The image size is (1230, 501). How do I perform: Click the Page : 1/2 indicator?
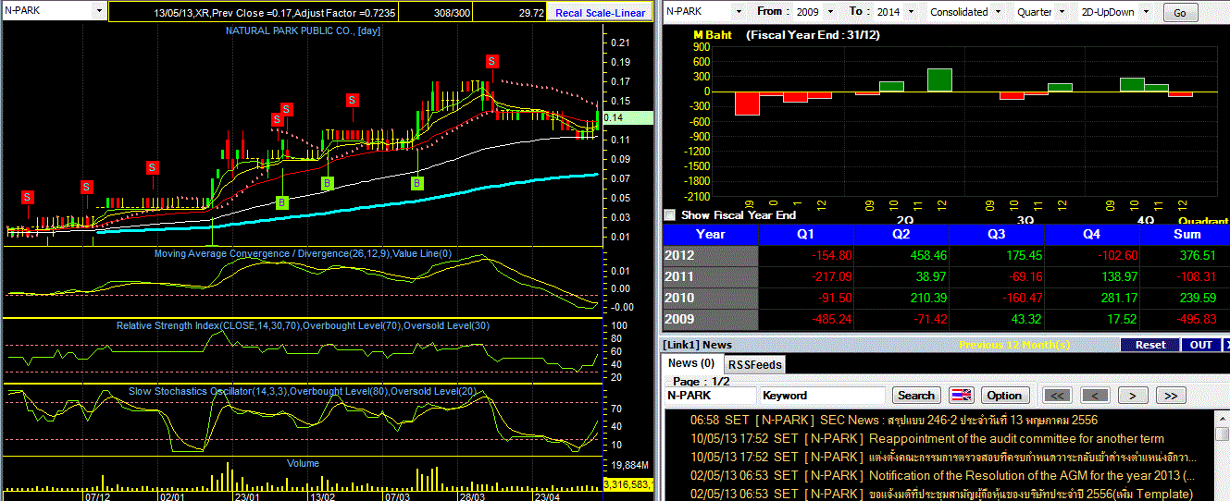[x=700, y=381]
